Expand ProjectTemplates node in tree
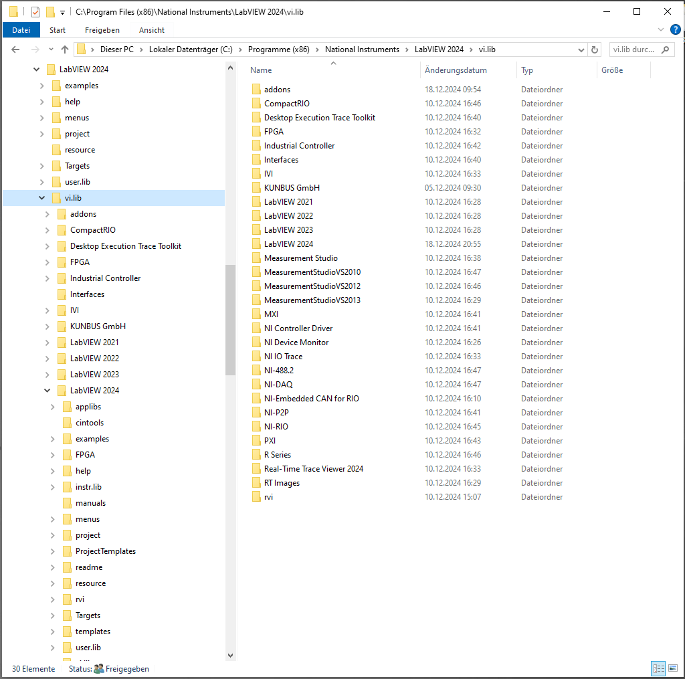685x679 pixels. [52, 551]
